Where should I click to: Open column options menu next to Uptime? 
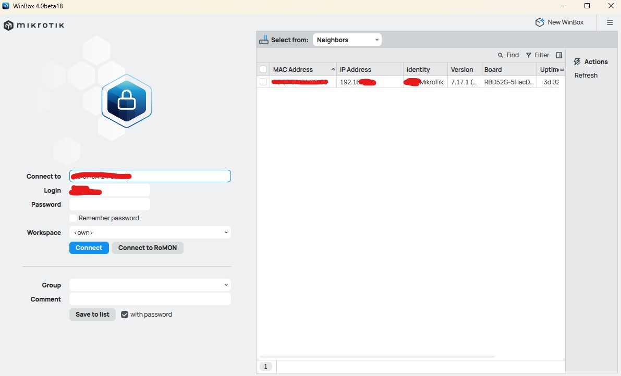pos(562,70)
